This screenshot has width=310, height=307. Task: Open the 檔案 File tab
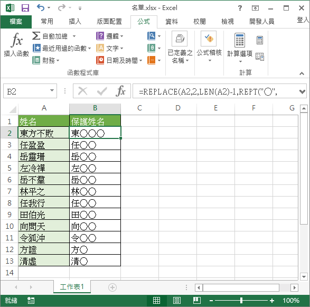coord(16,21)
